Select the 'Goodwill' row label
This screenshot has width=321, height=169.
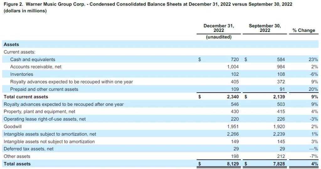pos(13,126)
